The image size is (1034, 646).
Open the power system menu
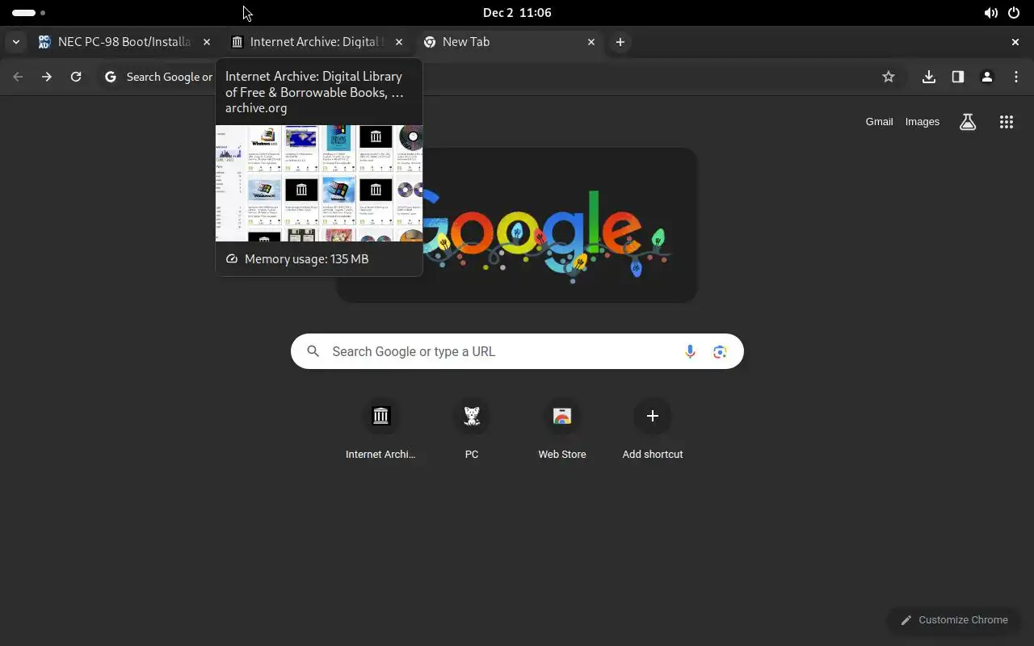[1014, 13]
